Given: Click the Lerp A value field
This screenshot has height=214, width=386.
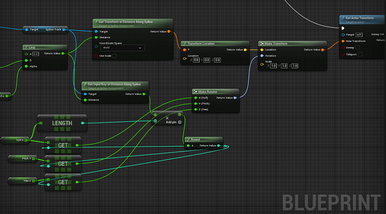Looking at the screenshot, I should (x=36, y=54).
